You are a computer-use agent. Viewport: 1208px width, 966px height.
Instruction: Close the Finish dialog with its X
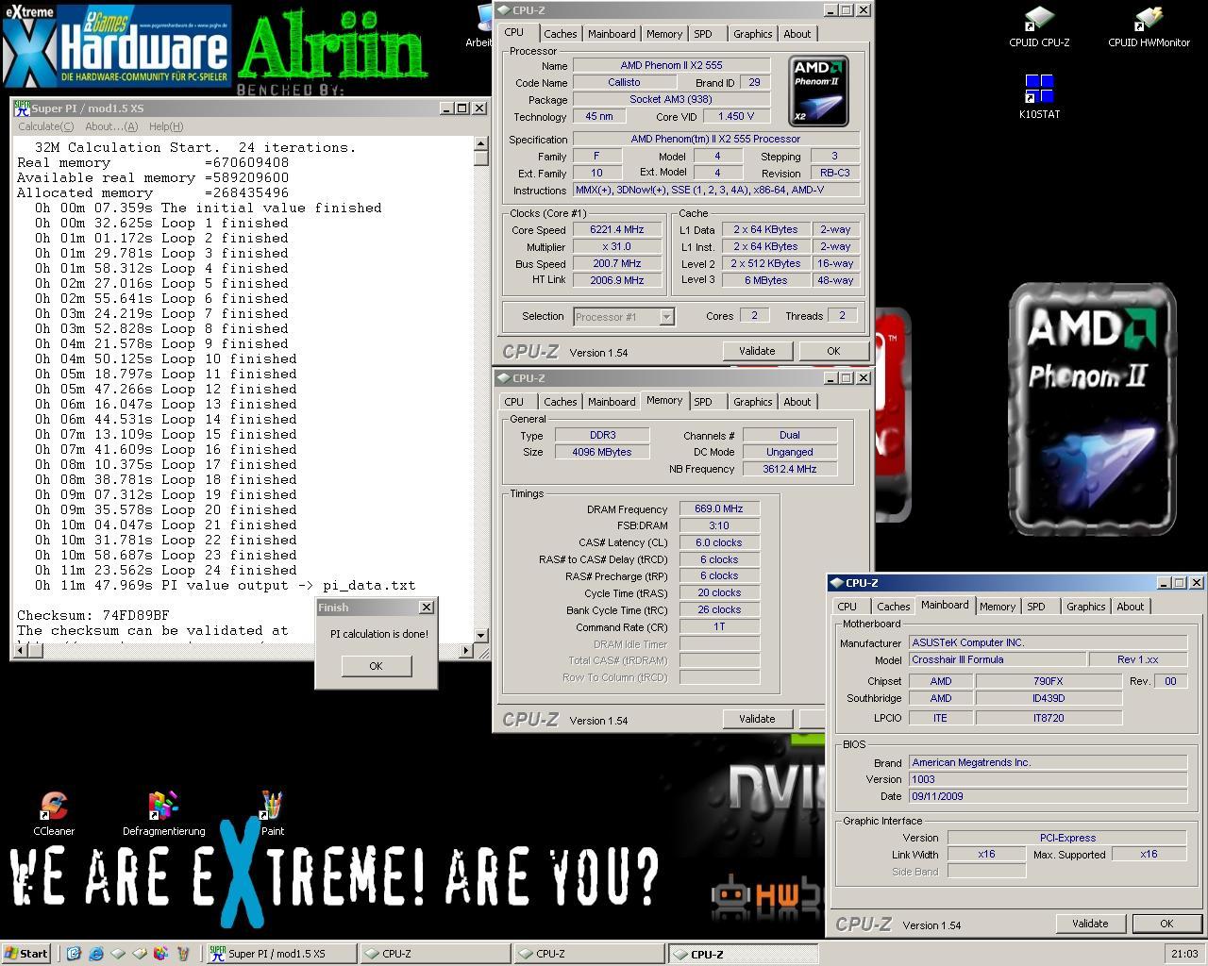click(426, 608)
